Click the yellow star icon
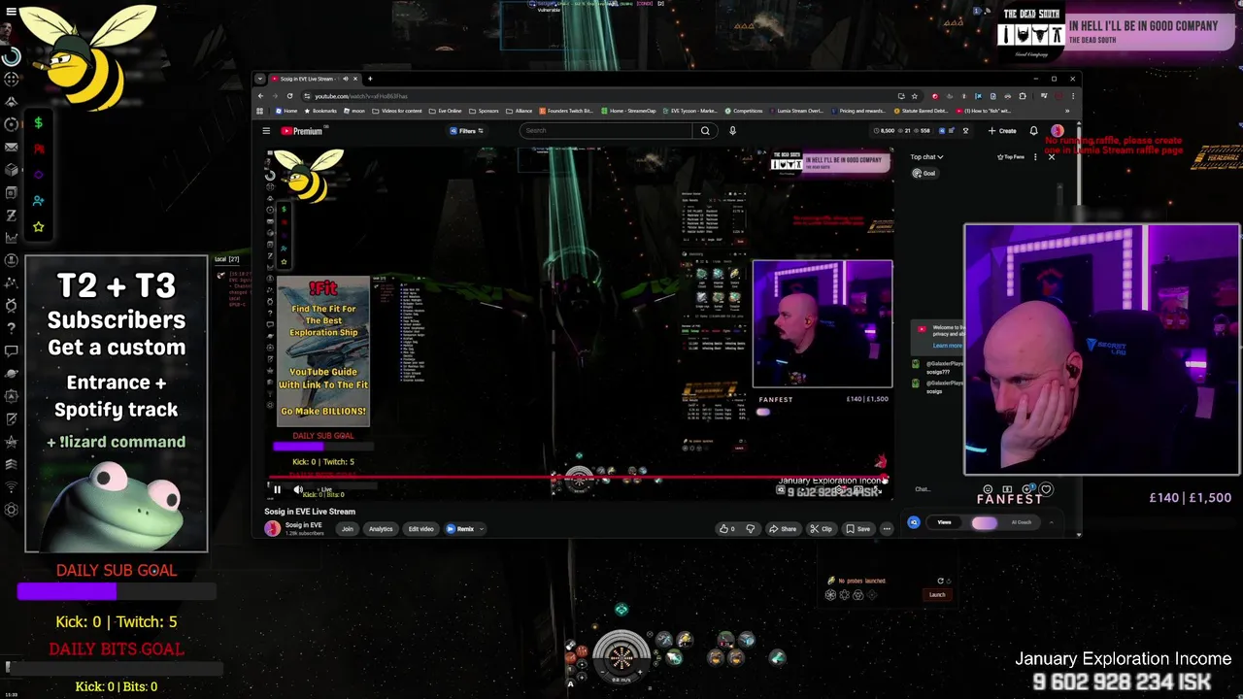 pos(38,226)
